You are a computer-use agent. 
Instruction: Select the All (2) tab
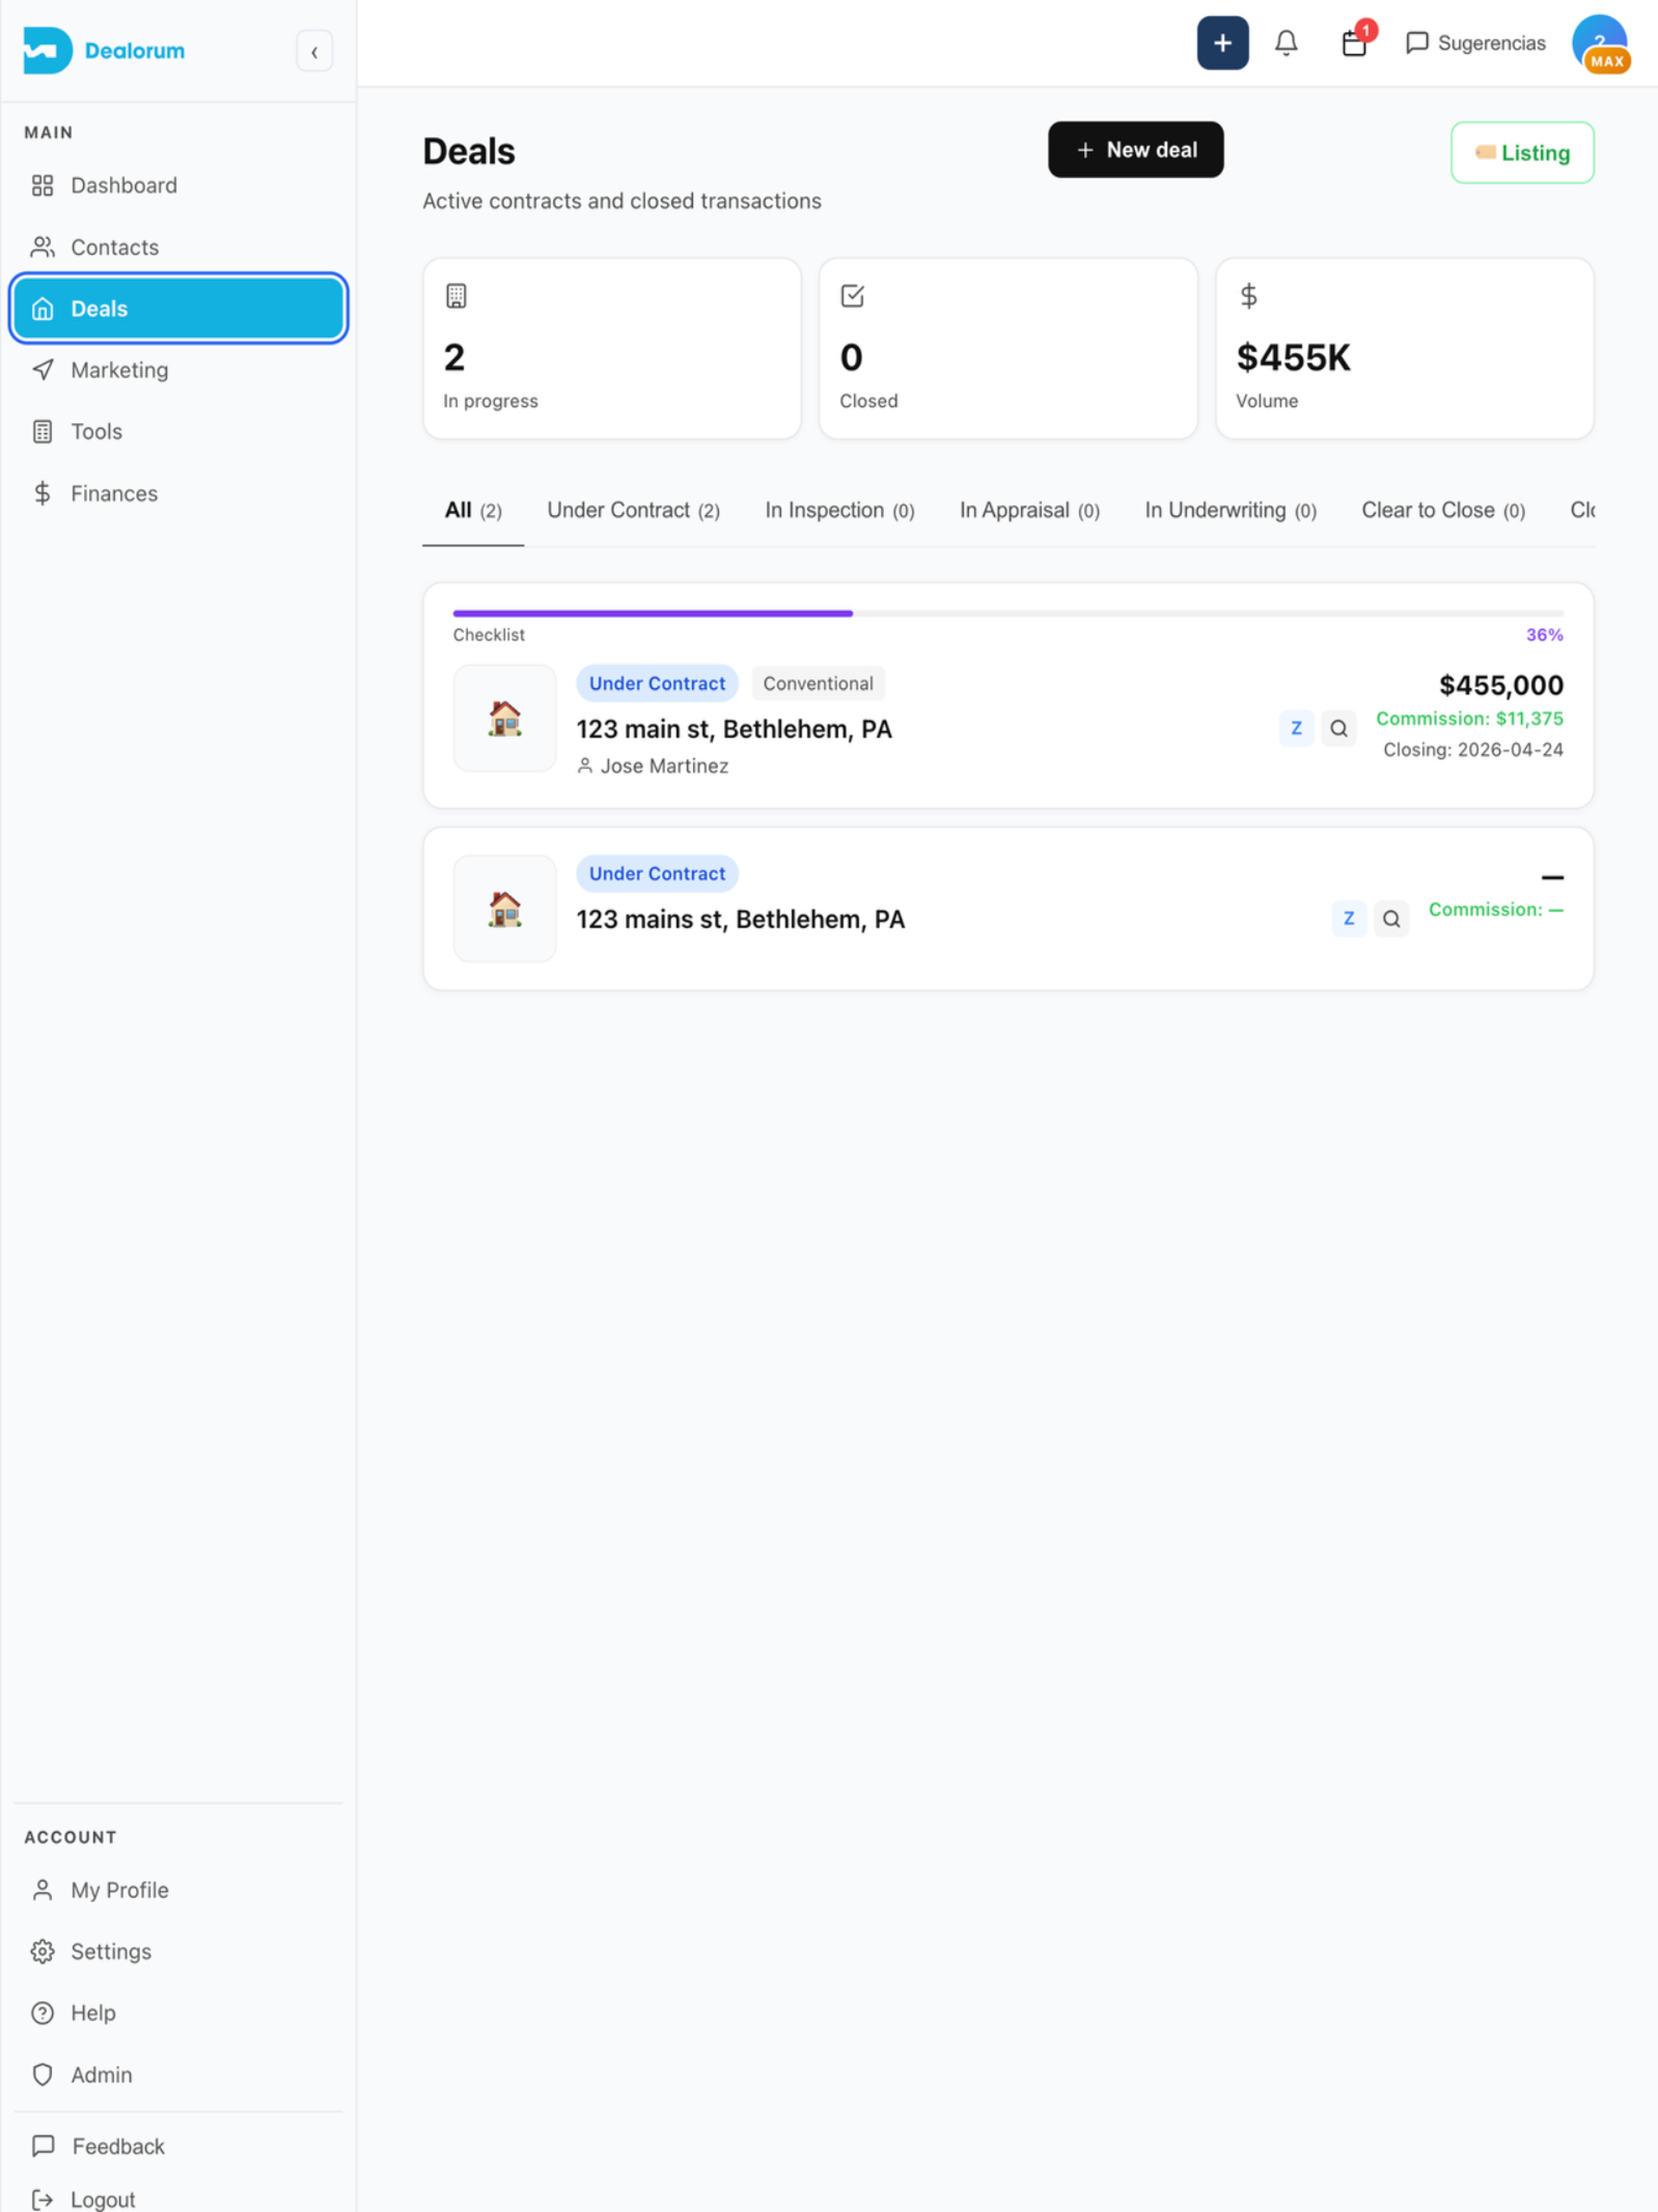(473, 510)
